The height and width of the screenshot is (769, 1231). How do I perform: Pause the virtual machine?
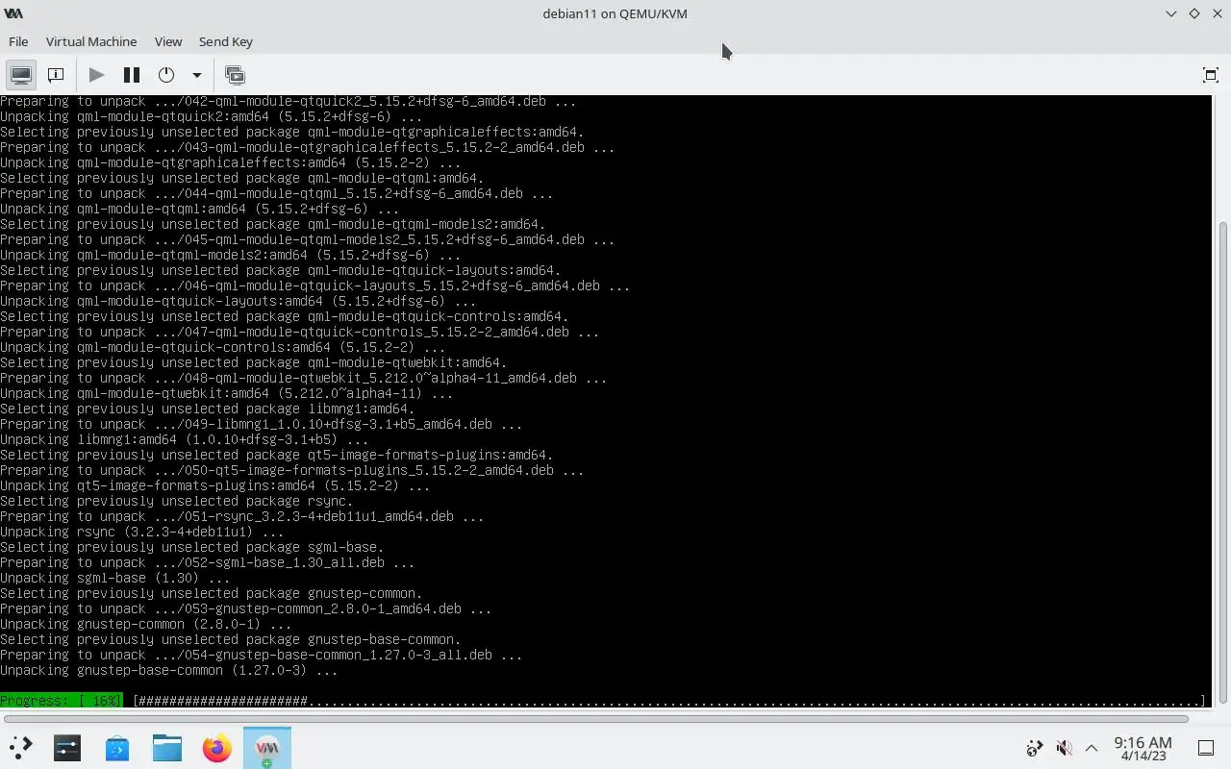coord(132,75)
